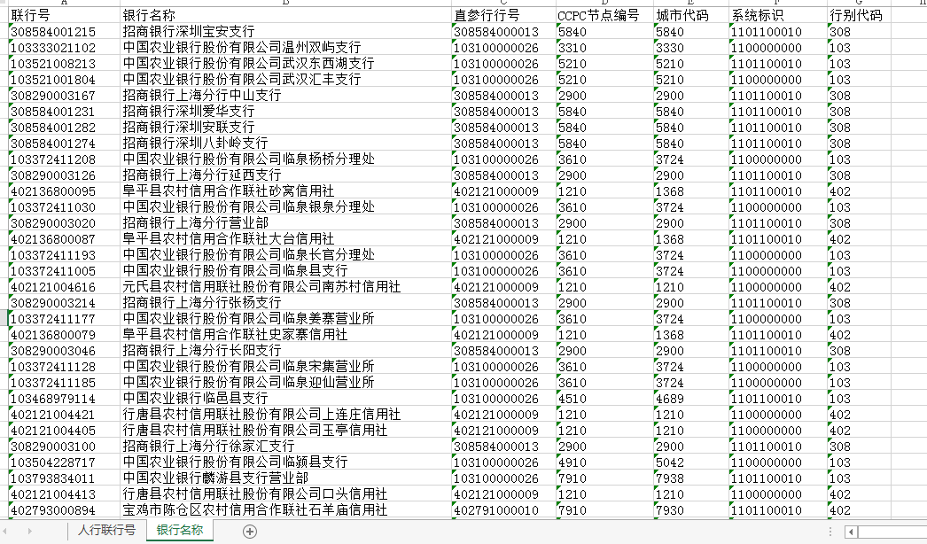Select the CCPC节点编号 header cell
Image resolution: width=927 pixels, height=544 pixels.
click(x=603, y=16)
